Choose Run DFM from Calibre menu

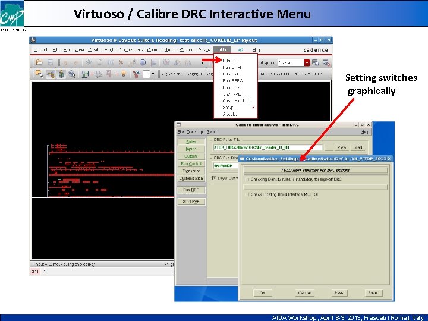tap(236, 67)
